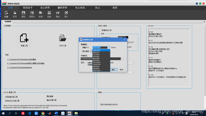The width and height of the screenshot is (206, 116).
Task: Open the 触控控件 menu tab
Action: point(62,8)
